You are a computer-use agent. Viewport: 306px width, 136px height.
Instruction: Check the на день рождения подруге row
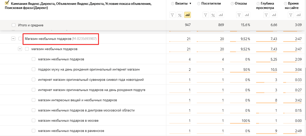click(34, 90)
